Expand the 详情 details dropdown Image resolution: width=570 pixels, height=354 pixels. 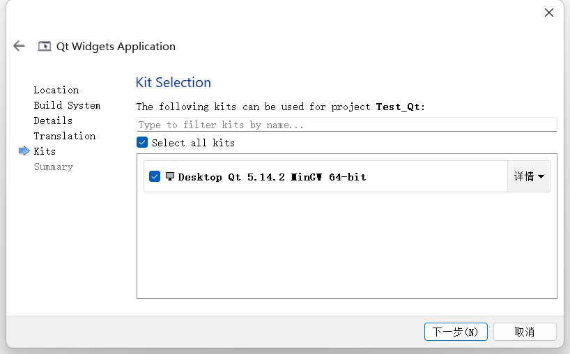coord(529,176)
